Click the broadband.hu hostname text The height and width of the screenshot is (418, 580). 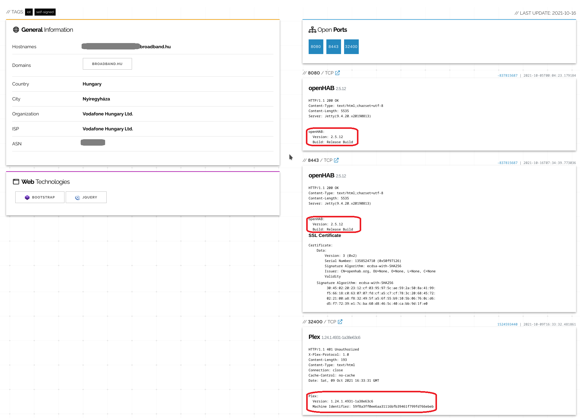pos(155,47)
